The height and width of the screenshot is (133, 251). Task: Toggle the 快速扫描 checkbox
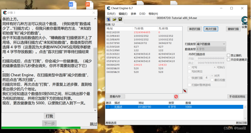[189, 78]
